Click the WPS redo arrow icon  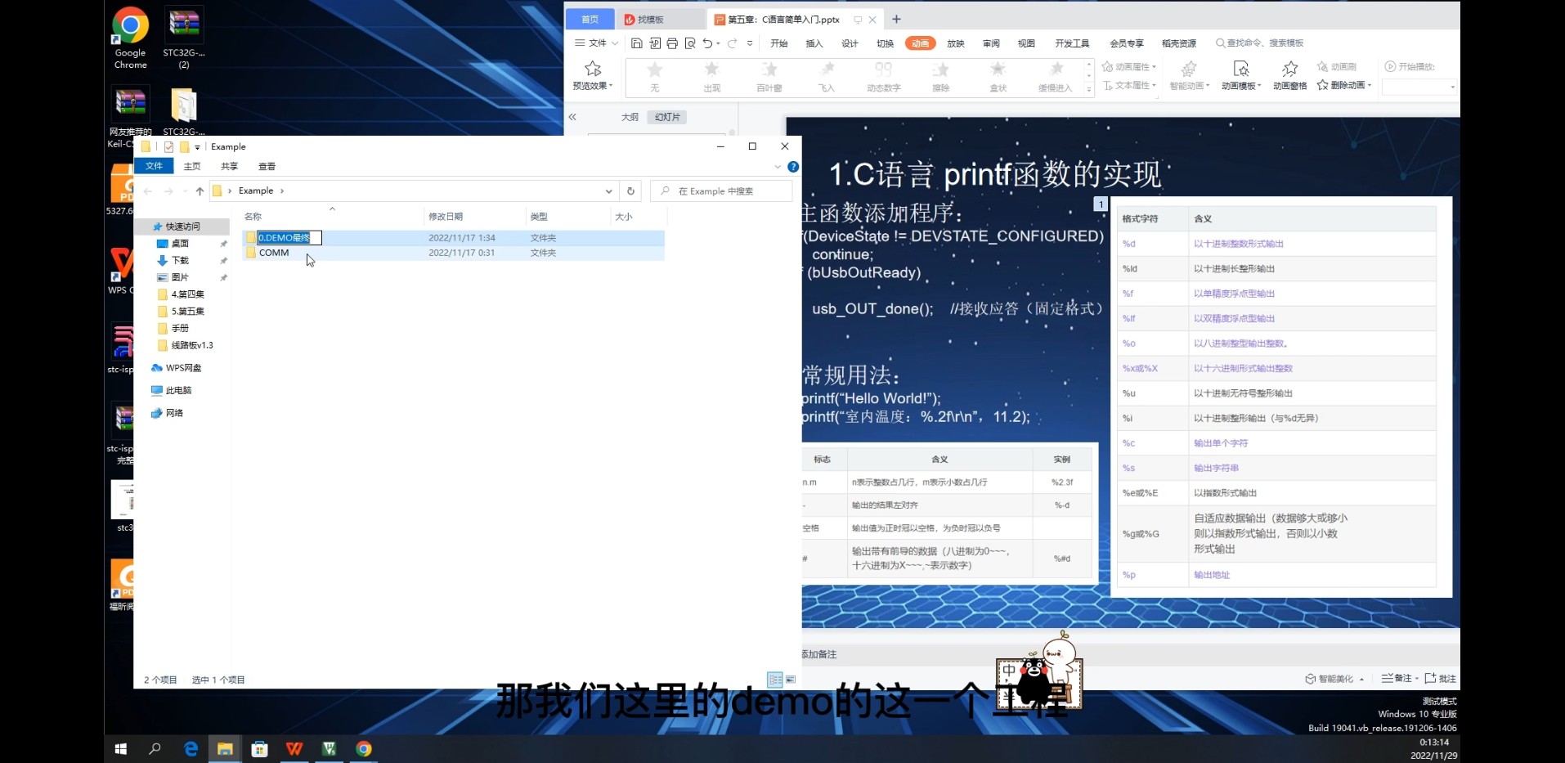[x=733, y=43]
